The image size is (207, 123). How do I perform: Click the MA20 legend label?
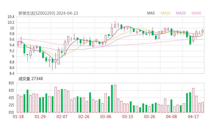point(181,13)
